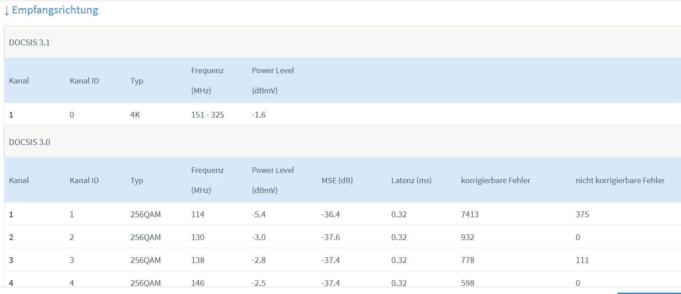
Task: Select the frequency range 151 - 325
Action: click(x=208, y=115)
